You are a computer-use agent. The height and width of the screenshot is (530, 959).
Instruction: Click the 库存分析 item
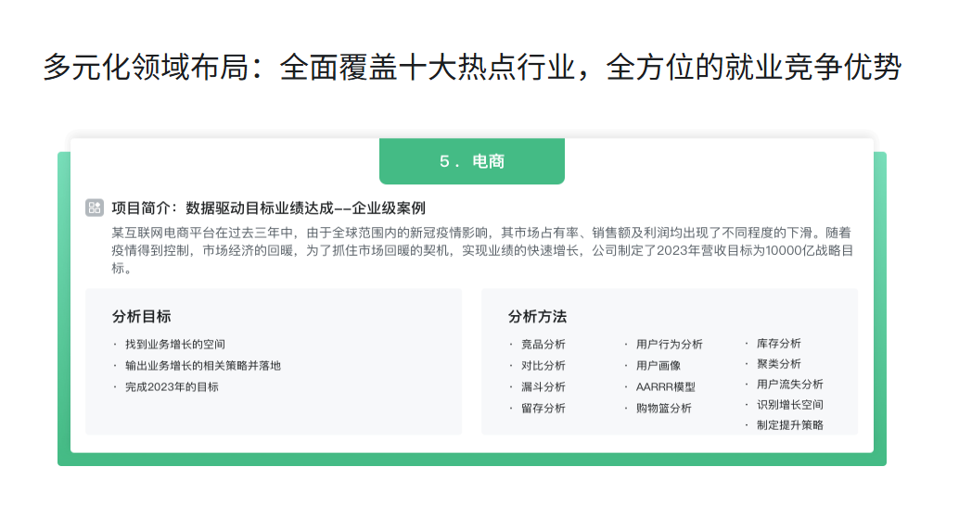point(778,343)
